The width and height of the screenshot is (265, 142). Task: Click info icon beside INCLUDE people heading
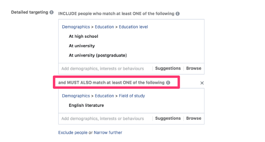pos(177,14)
